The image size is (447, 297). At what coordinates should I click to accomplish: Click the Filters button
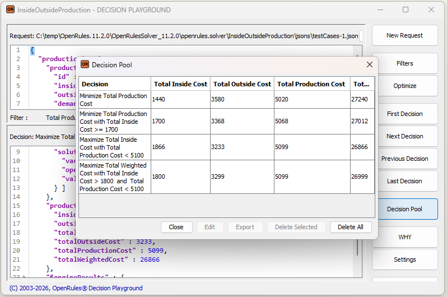(x=404, y=63)
